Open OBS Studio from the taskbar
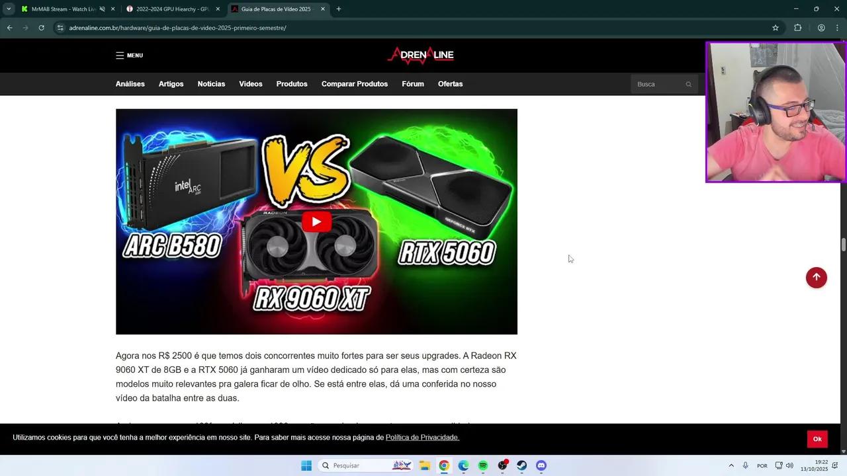Screen dimensions: 847x476 (x=502, y=465)
